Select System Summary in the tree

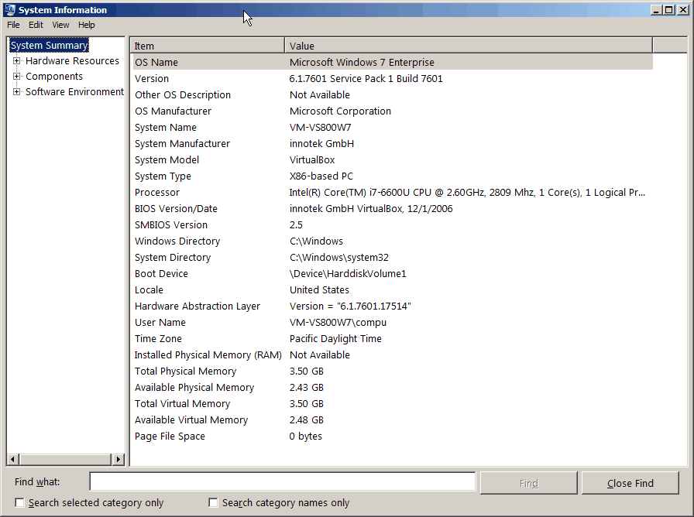pos(49,45)
